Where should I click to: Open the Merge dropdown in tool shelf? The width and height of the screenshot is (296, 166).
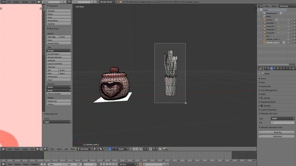59,90
